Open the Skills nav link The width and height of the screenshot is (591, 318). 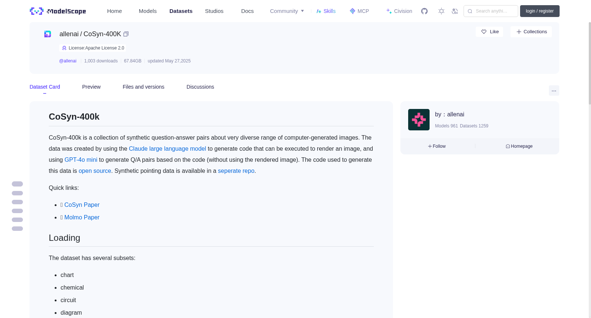point(326,11)
